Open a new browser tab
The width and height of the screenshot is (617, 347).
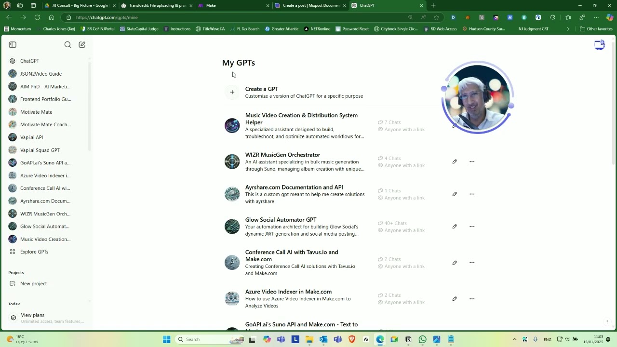[433, 5]
